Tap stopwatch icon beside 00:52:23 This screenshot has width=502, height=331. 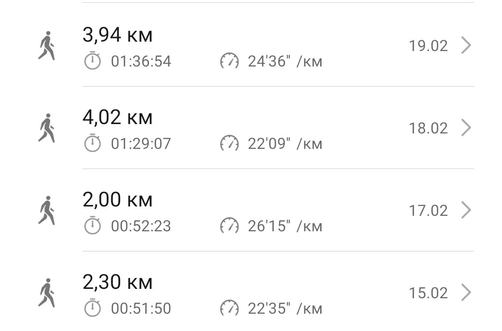(92, 226)
